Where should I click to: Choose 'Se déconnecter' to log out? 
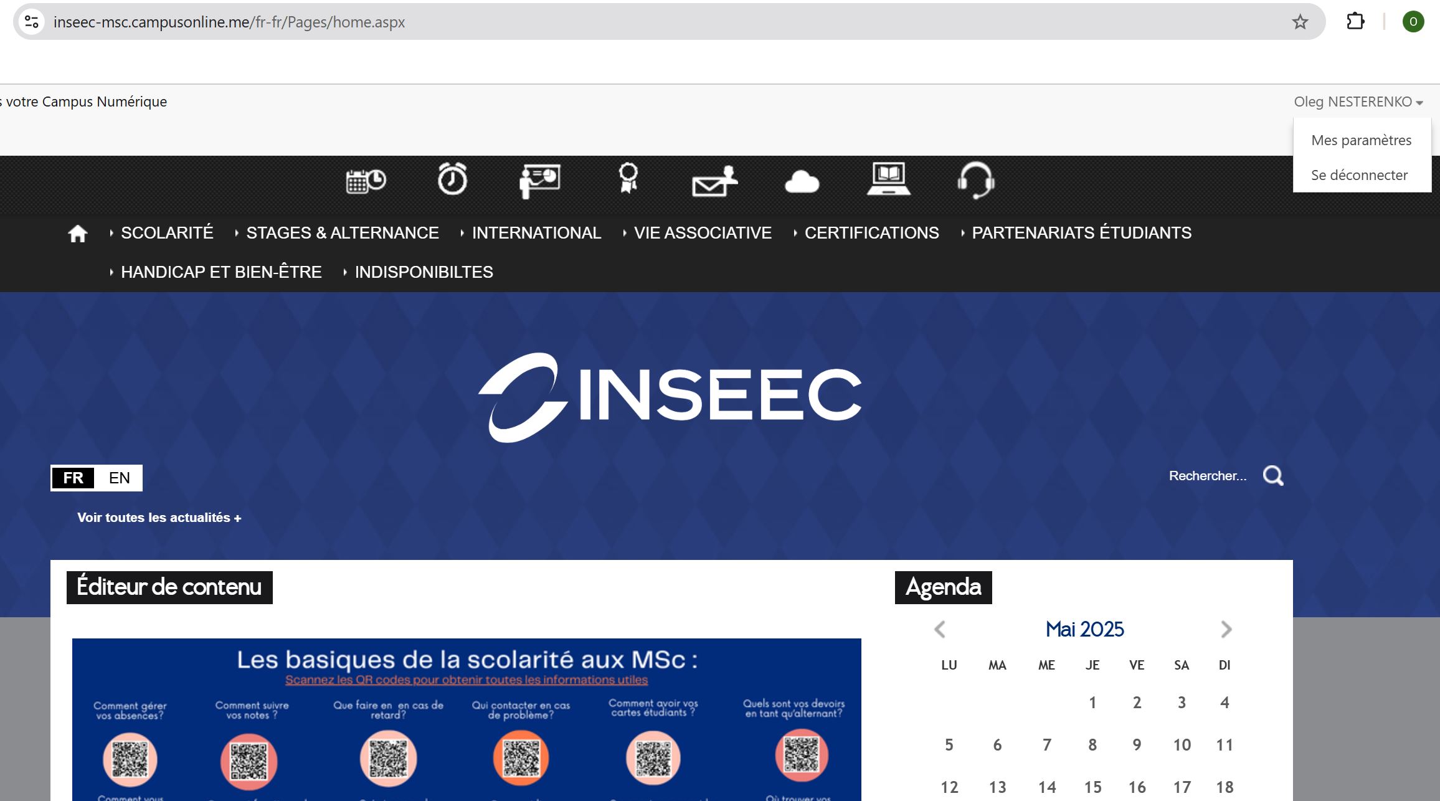pos(1359,175)
